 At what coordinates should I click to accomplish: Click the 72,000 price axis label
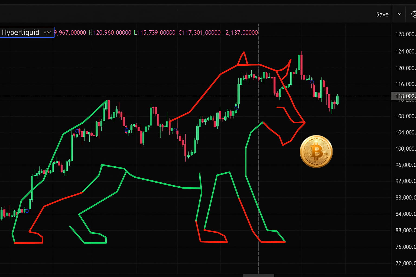[405, 263]
